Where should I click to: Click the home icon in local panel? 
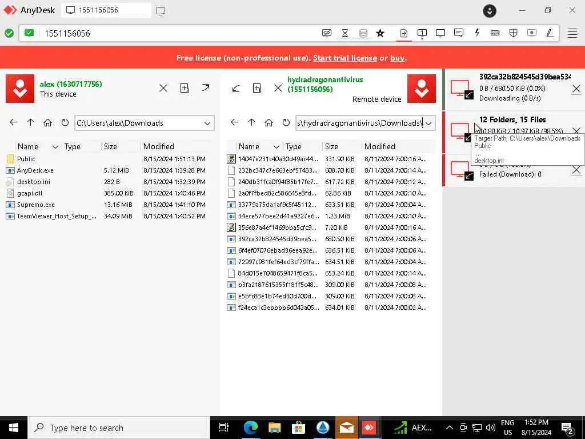[47, 122]
